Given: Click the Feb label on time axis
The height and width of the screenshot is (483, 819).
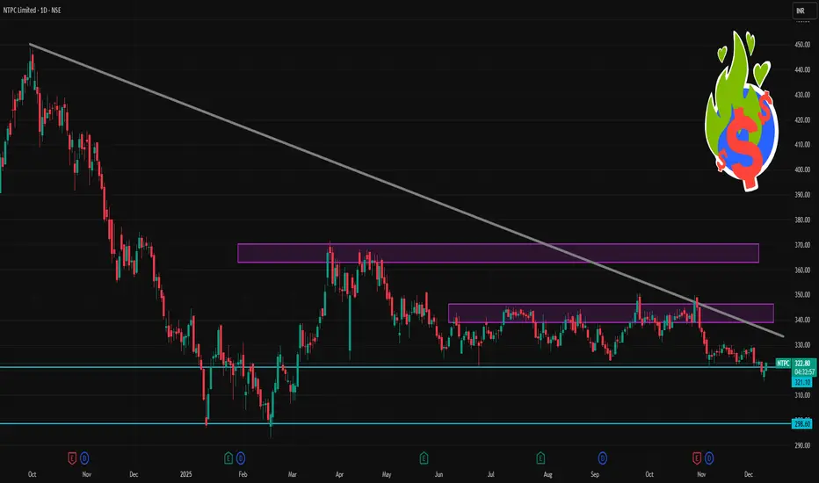Looking at the screenshot, I should 243,474.
